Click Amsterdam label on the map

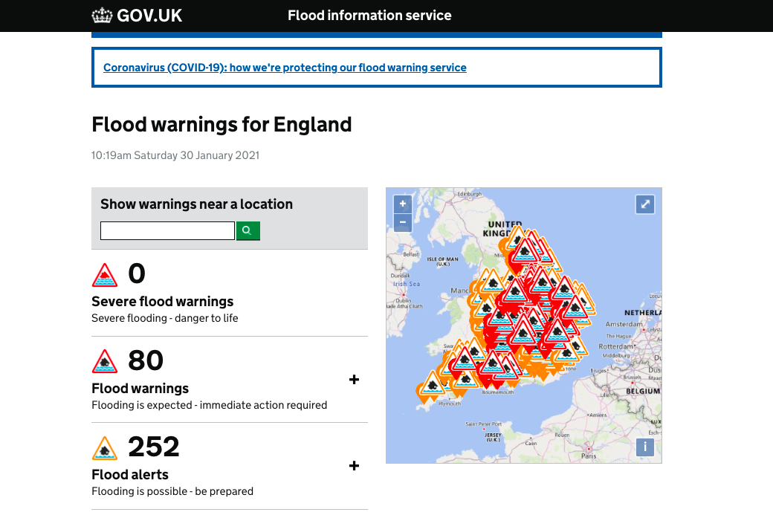[624, 324]
